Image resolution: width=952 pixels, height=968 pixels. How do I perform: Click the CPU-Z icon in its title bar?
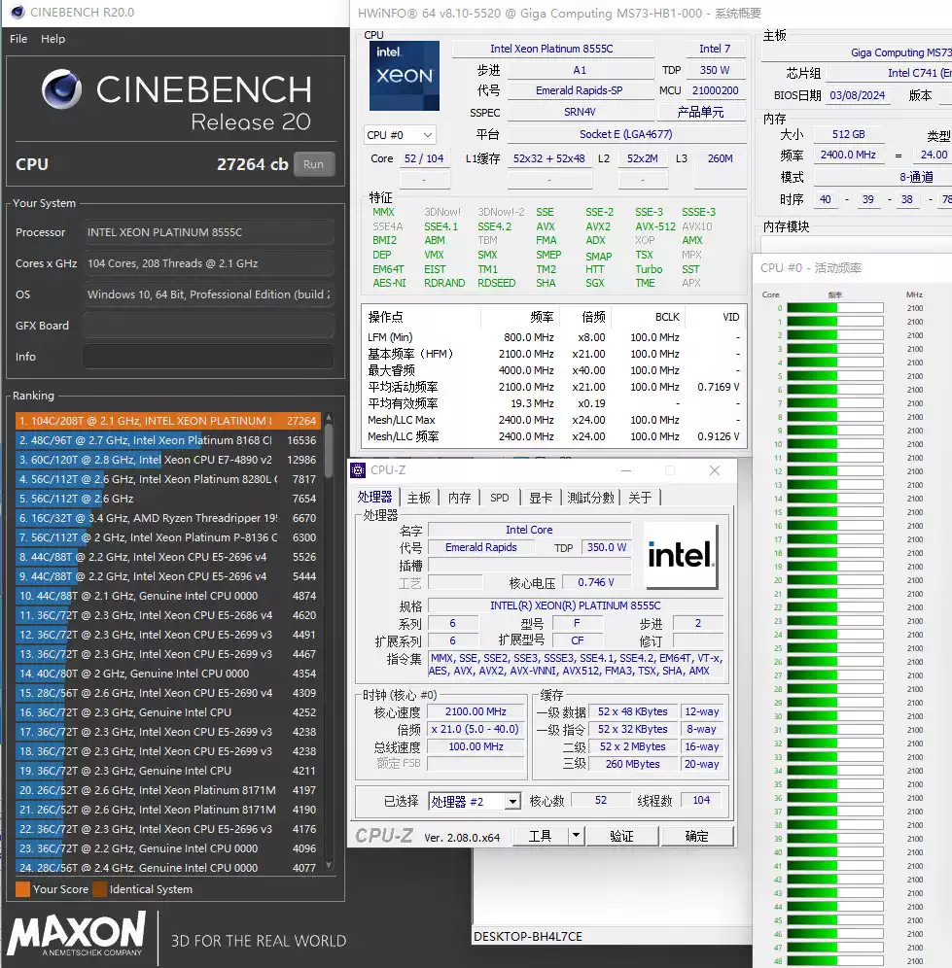358,470
